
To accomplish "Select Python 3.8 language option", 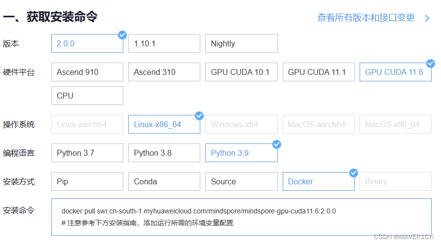I will pos(164,153).
